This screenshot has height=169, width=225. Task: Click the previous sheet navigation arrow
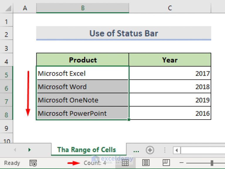15,150
